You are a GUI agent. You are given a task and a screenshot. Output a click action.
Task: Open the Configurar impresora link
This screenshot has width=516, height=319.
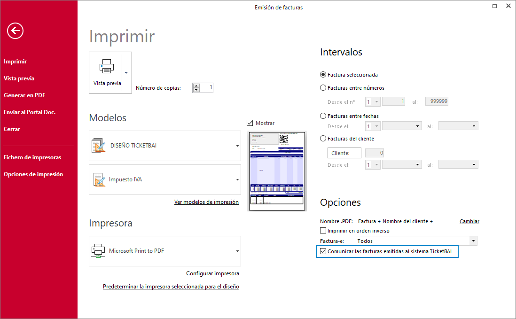(x=212, y=273)
